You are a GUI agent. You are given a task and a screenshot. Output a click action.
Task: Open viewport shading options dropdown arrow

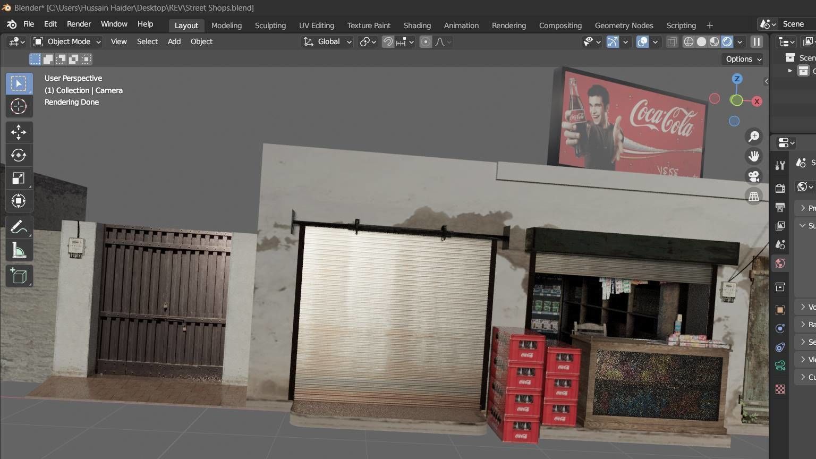[739, 41]
